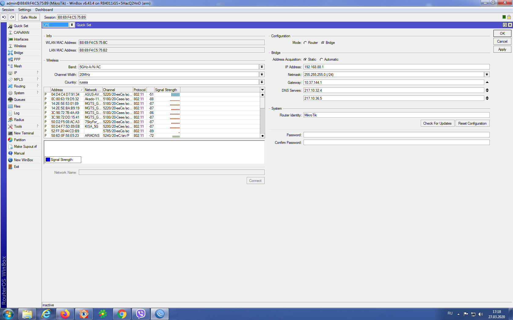Open the Manual sidebar icon
Viewport: 513px width, 320px height.
coord(10,153)
